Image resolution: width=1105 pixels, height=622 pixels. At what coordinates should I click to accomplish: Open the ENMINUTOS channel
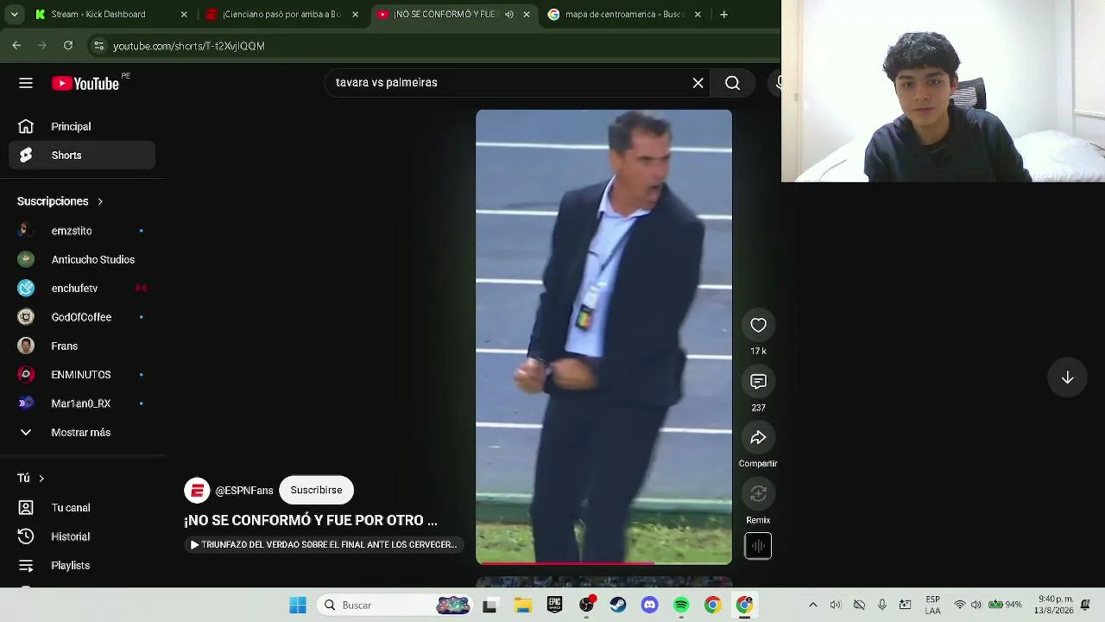(82, 375)
